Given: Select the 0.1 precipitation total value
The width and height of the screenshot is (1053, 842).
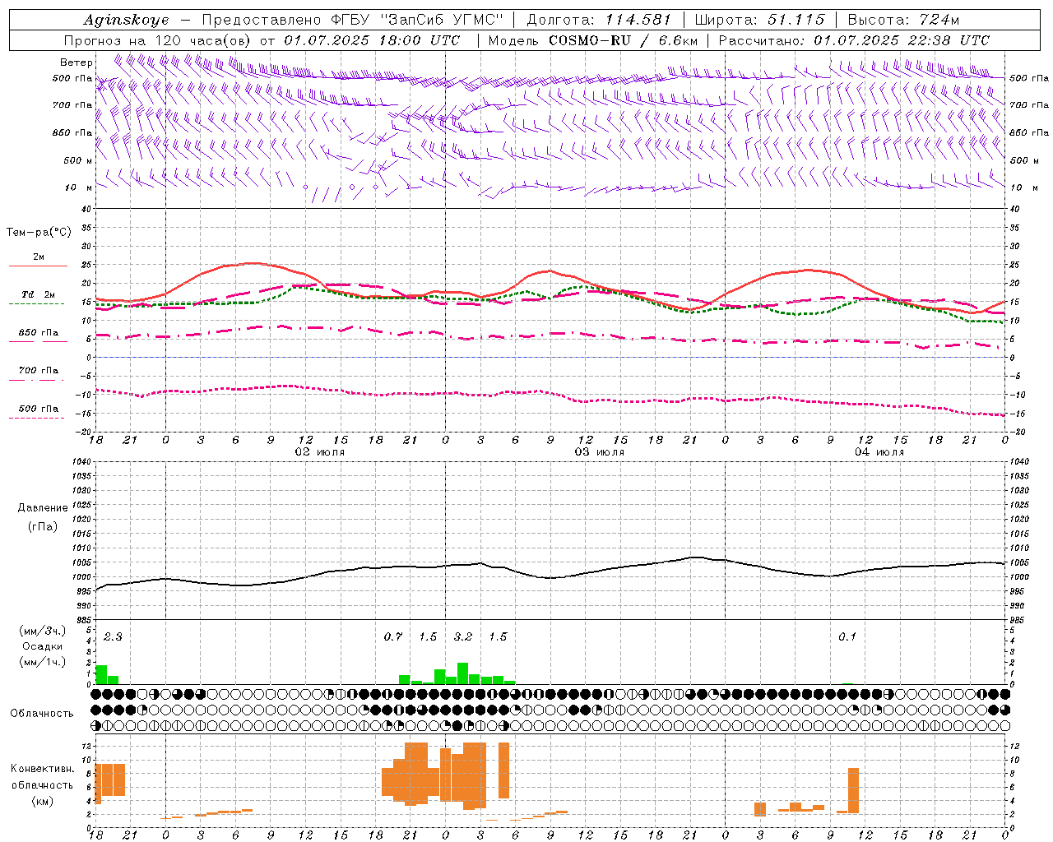Looking at the screenshot, I should 847,637.
